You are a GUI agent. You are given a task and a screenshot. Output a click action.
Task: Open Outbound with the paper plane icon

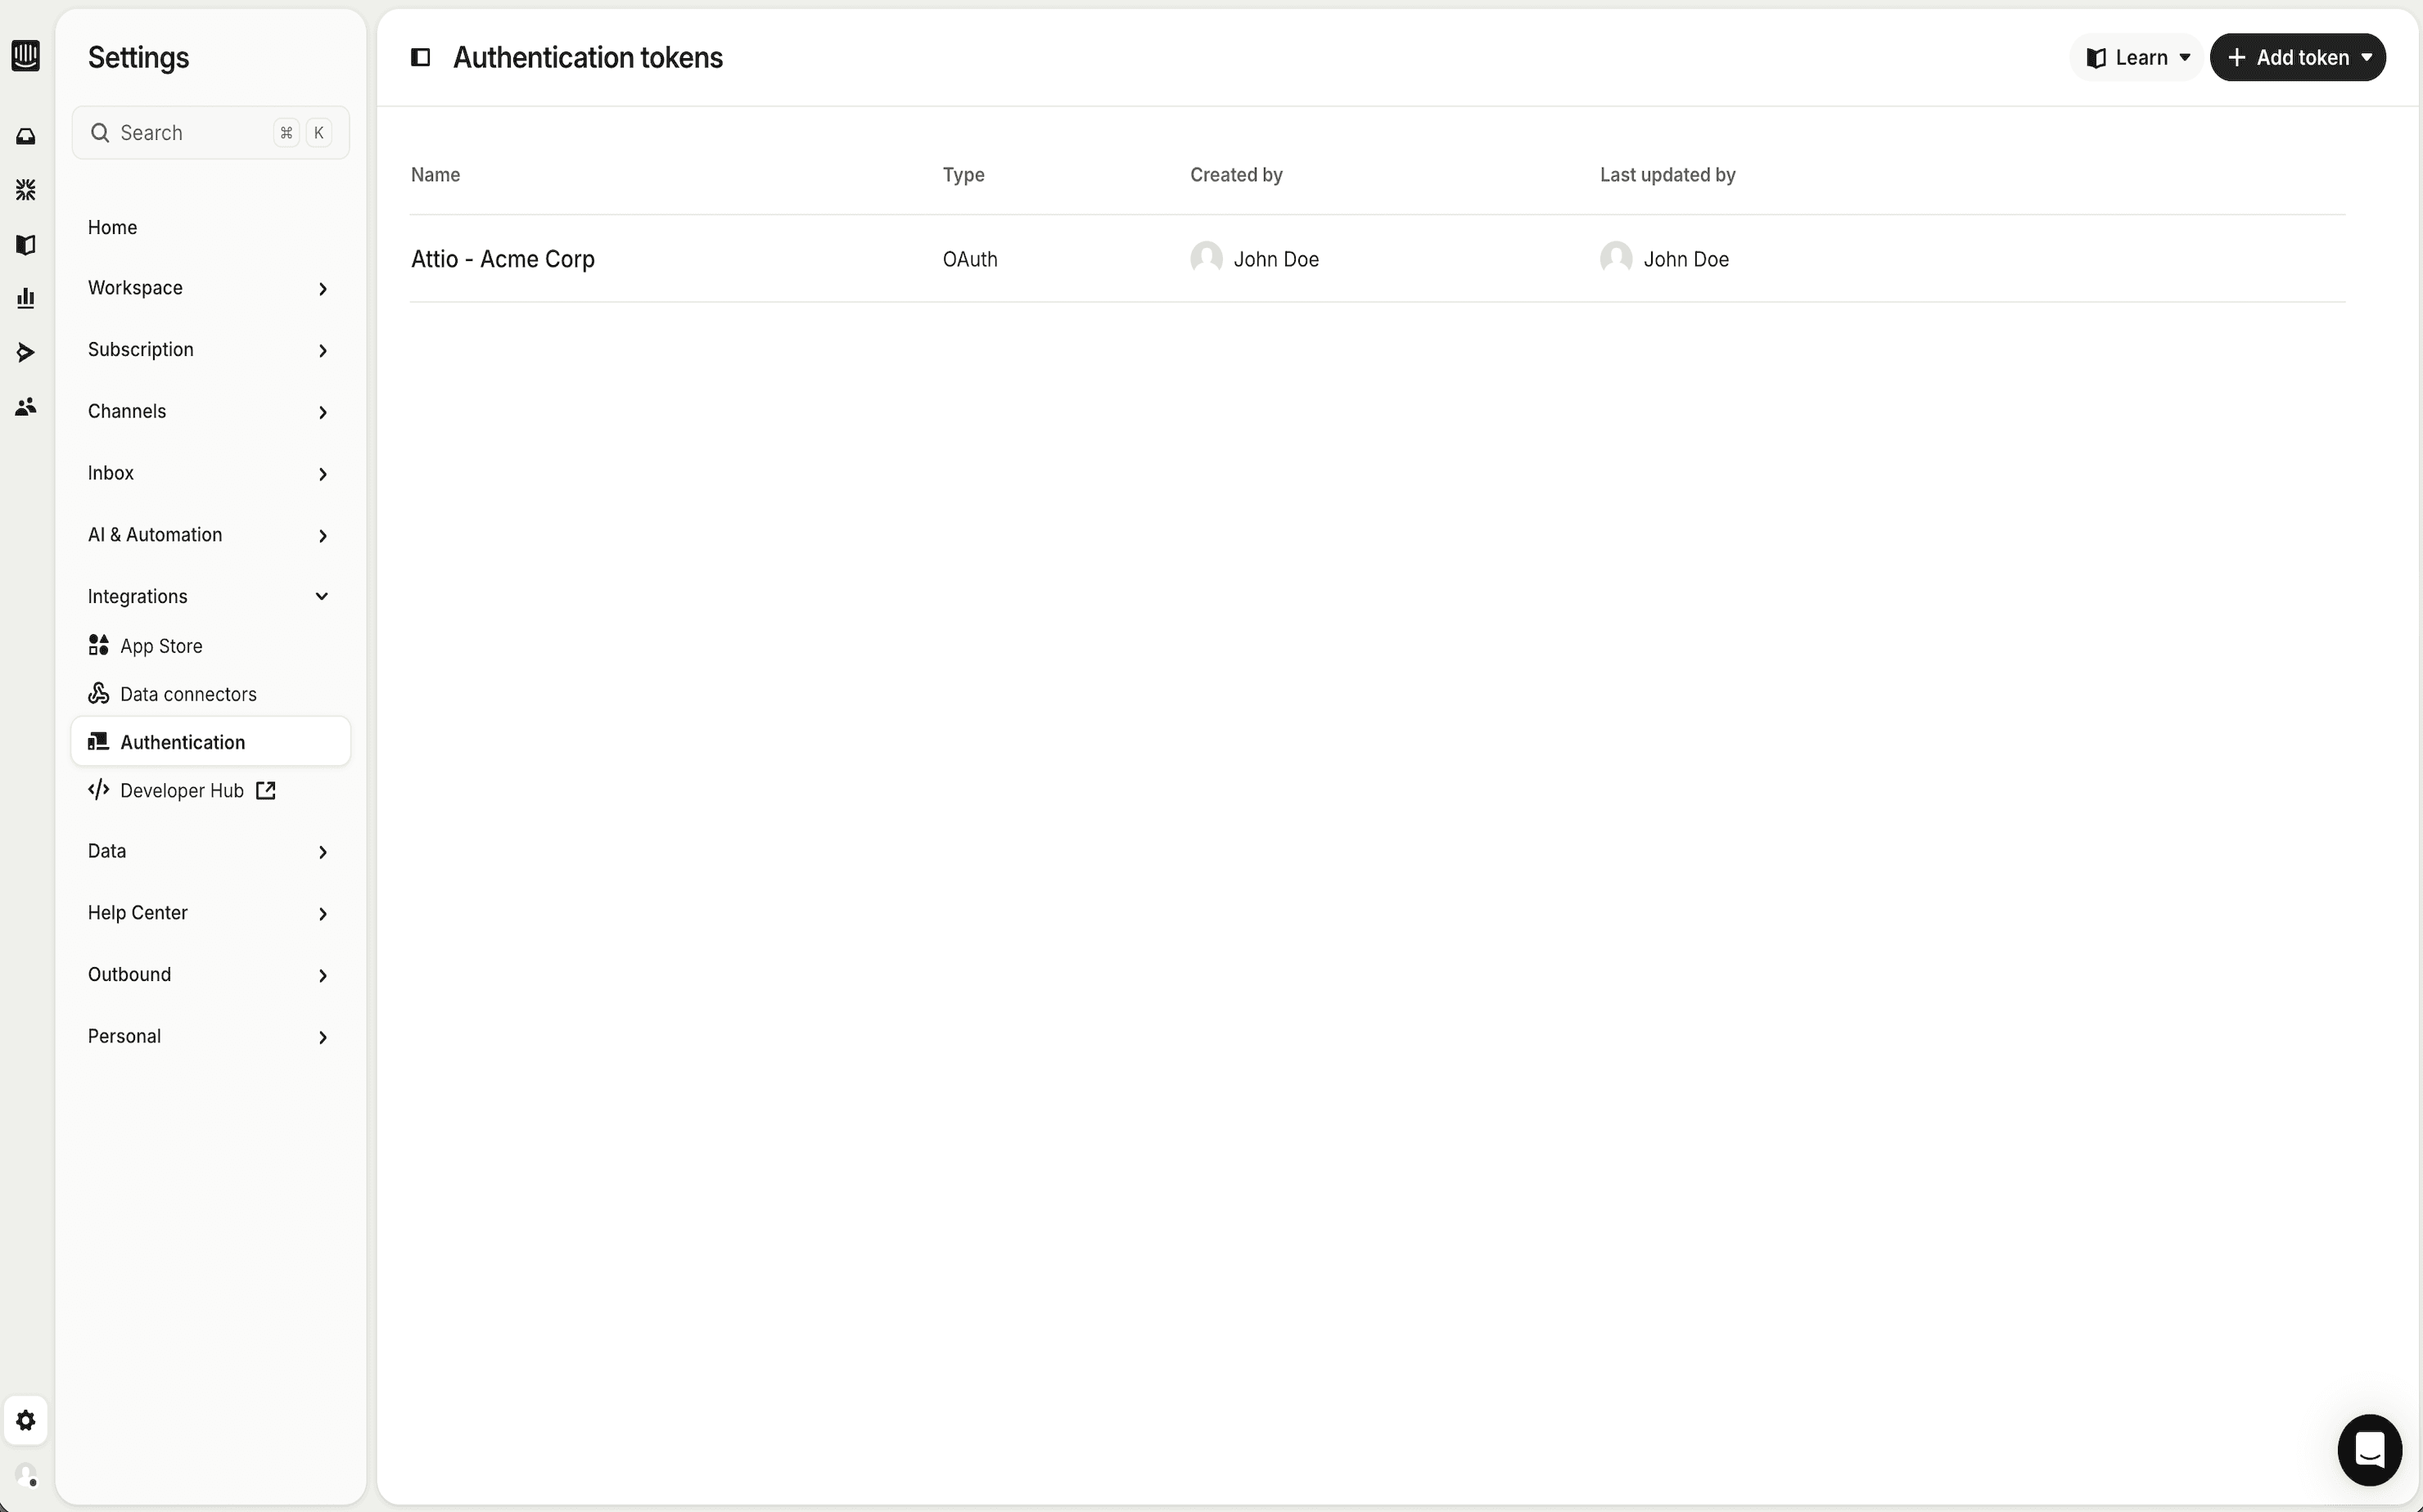click(x=26, y=351)
